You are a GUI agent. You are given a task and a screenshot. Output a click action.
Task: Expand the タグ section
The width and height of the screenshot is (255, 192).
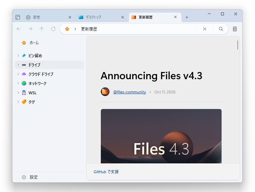(x=18, y=102)
